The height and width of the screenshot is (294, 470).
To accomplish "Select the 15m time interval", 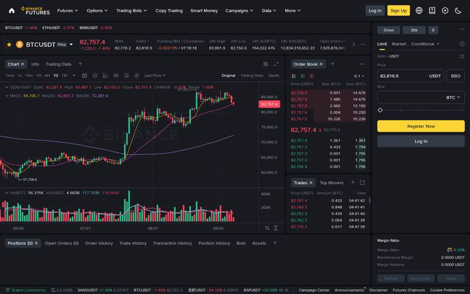I will 29,76.
